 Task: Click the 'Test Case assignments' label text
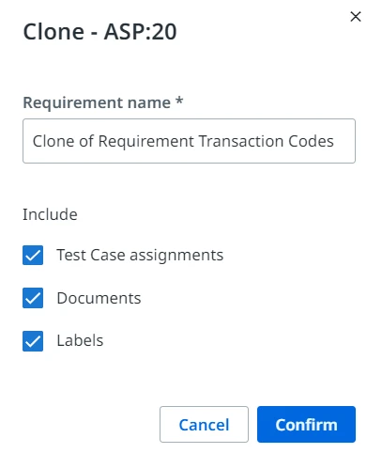140,255
